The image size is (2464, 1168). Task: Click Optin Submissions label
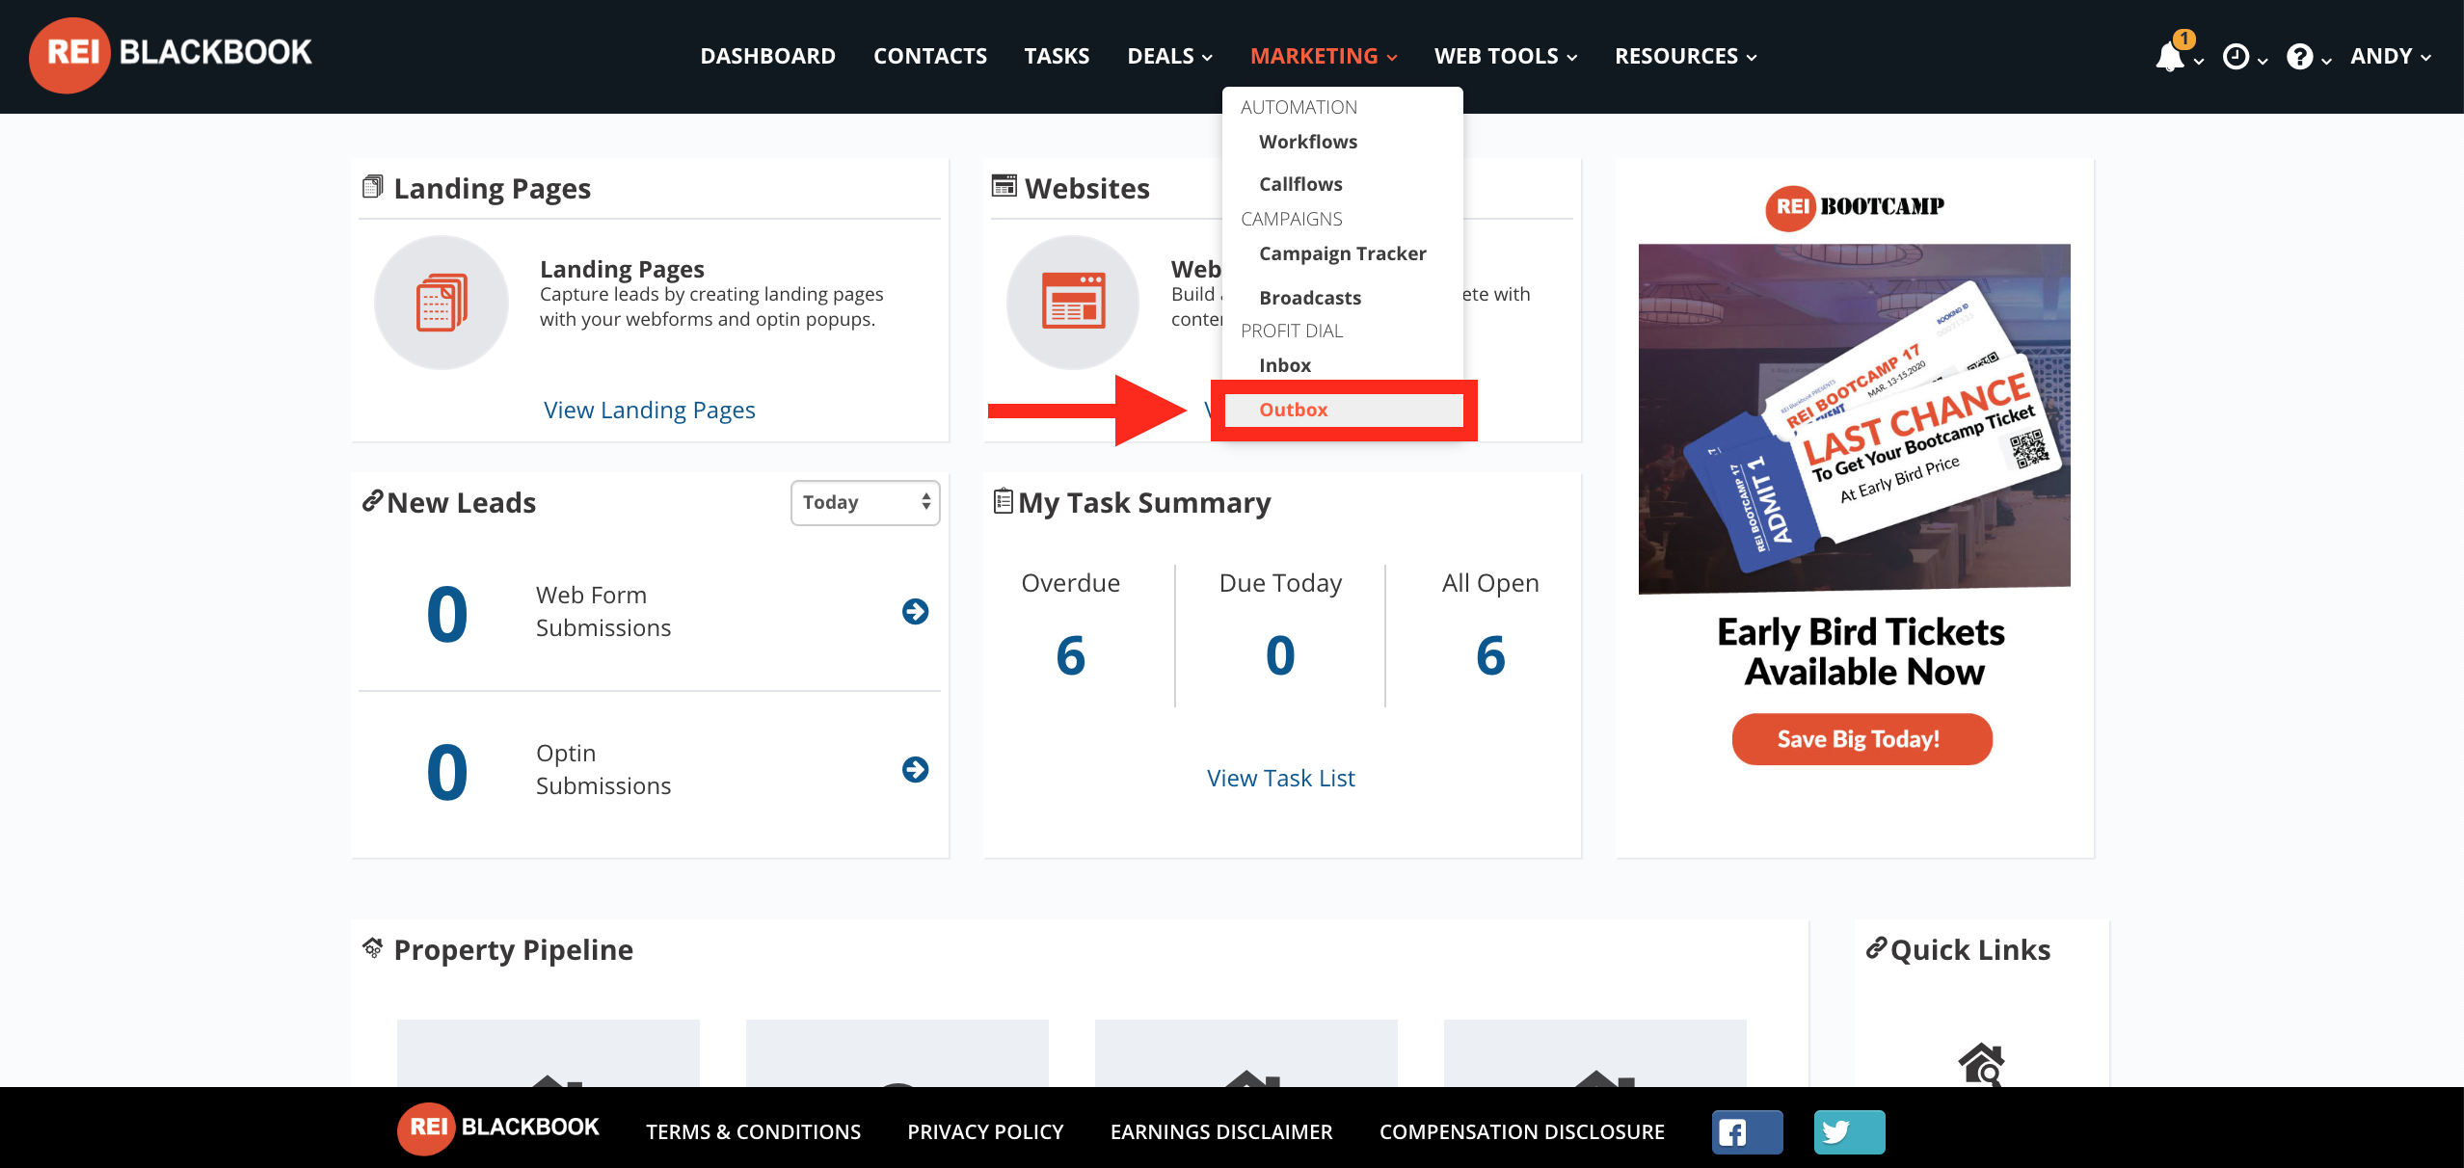[603, 769]
